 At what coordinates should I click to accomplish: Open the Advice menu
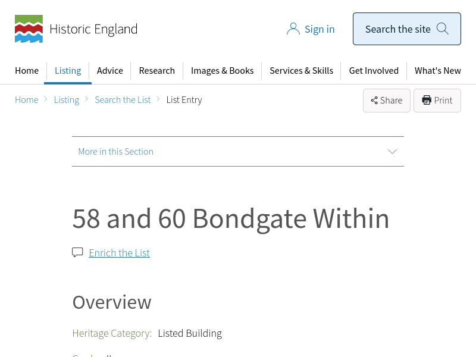[x=110, y=71]
